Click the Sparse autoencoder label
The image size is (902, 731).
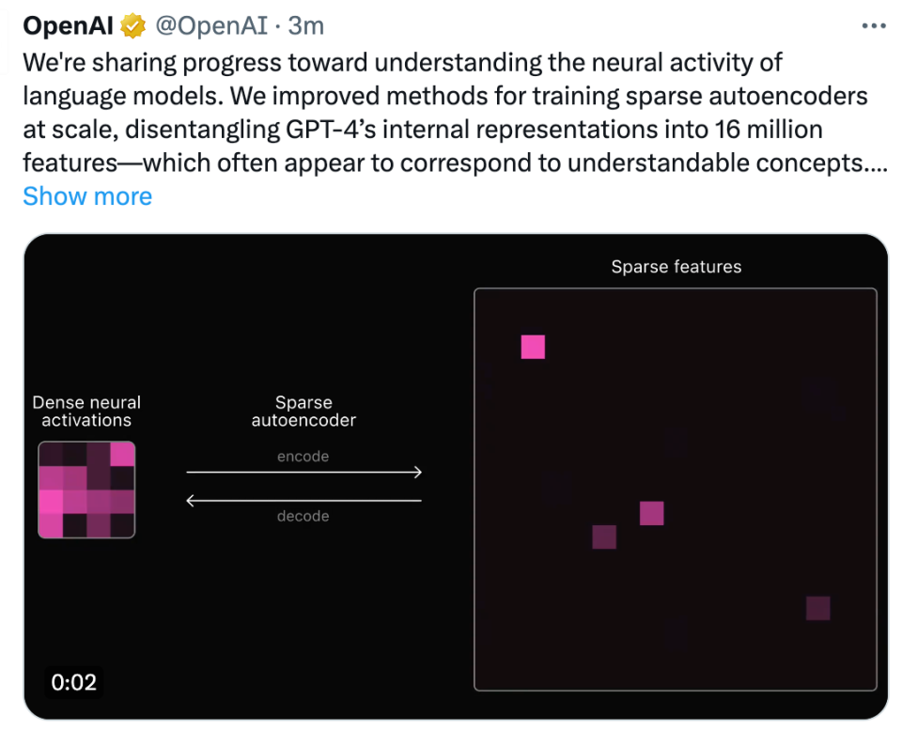point(303,412)
